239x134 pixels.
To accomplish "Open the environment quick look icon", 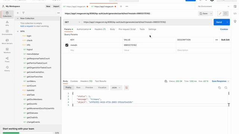I will pyautogui.click(x=235, y=6).
